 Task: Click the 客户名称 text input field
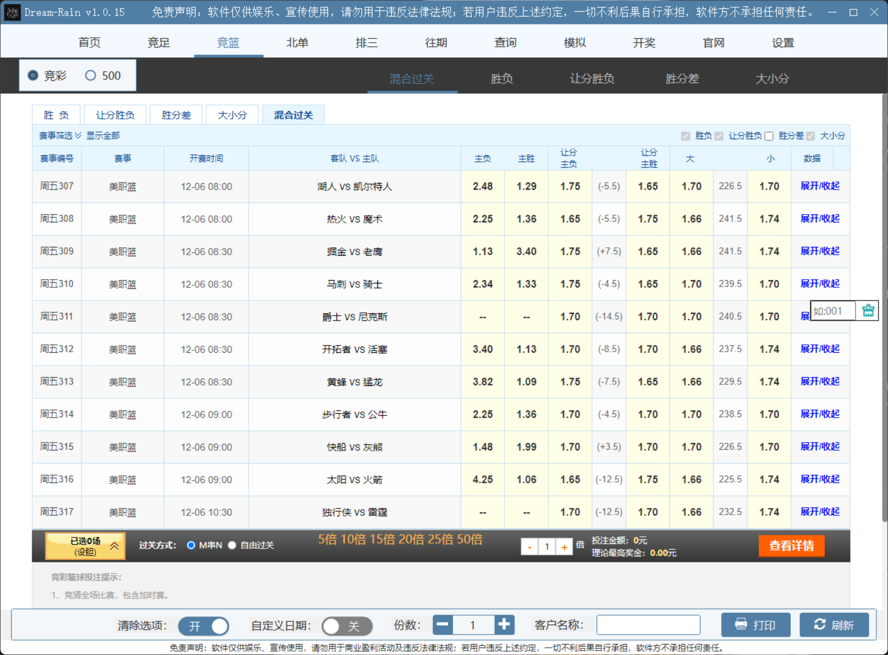(648, 625)
